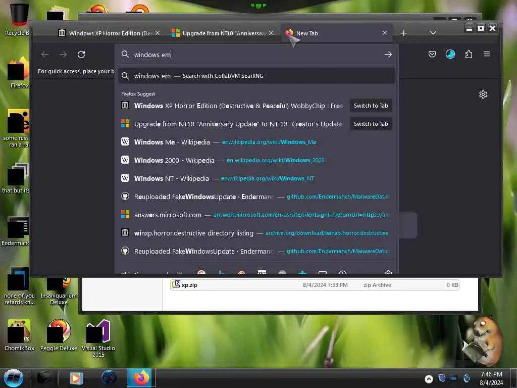Select the 'some russ ran a ra' desktop icon
The height and width of the screenshot is (388, 517).
click(17, 129)
